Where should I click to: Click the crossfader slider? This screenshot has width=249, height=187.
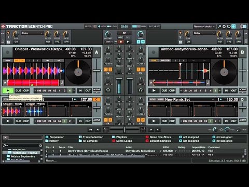click(124, 129)
